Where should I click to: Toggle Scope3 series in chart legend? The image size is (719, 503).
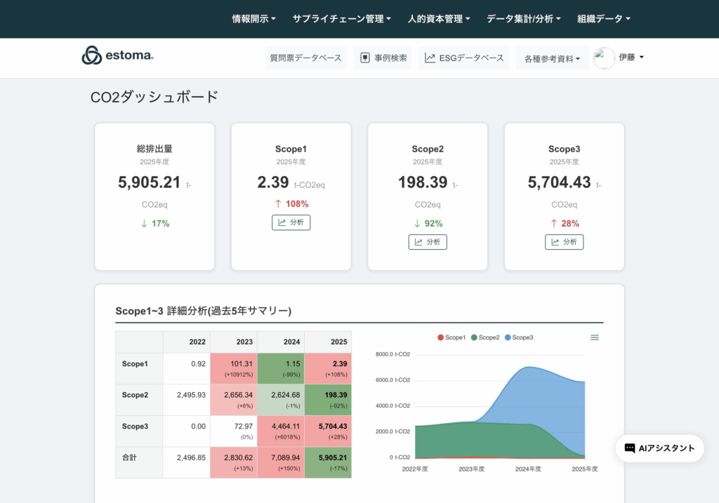pos(519,337)
